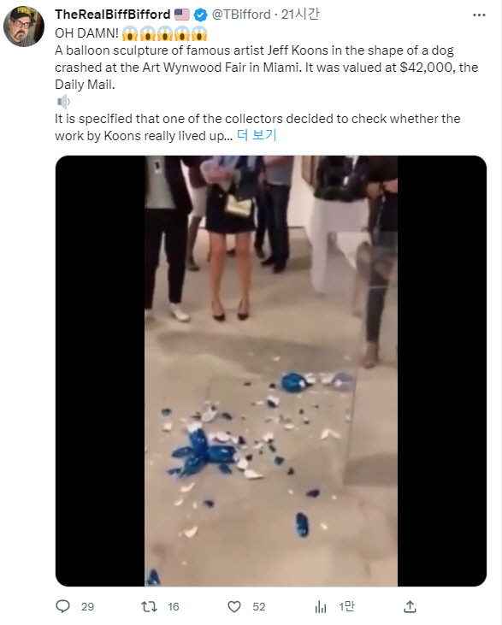Click the view count 1만
This screenshot has width=502, height=625.
(x=346, y=607)
